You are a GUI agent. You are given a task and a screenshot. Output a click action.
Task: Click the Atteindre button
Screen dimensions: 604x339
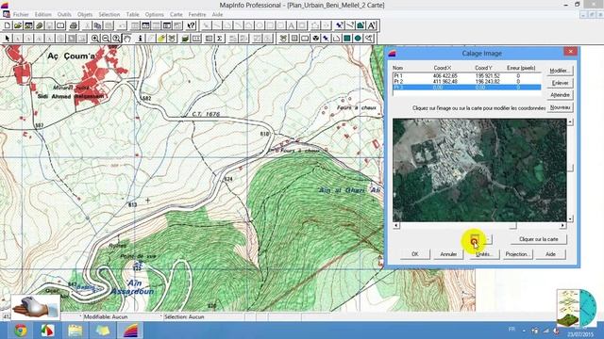point(560,95)
